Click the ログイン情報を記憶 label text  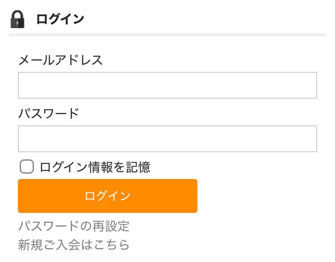[x=95, y=167]
